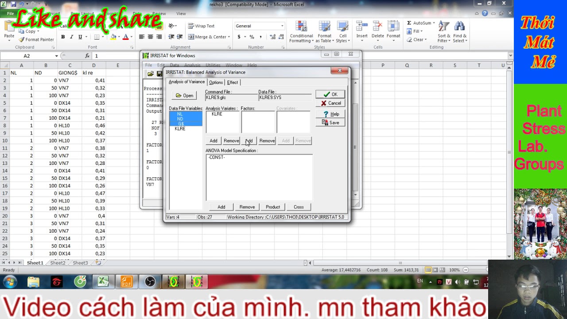
Task: Open the OBS Studio taskbar icon
Action: 150,282
